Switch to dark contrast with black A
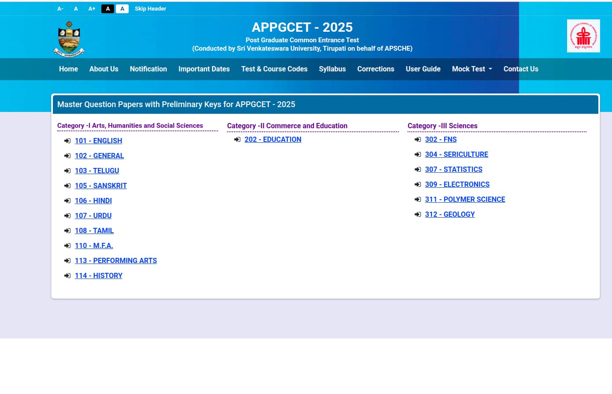 click(108, 9)
